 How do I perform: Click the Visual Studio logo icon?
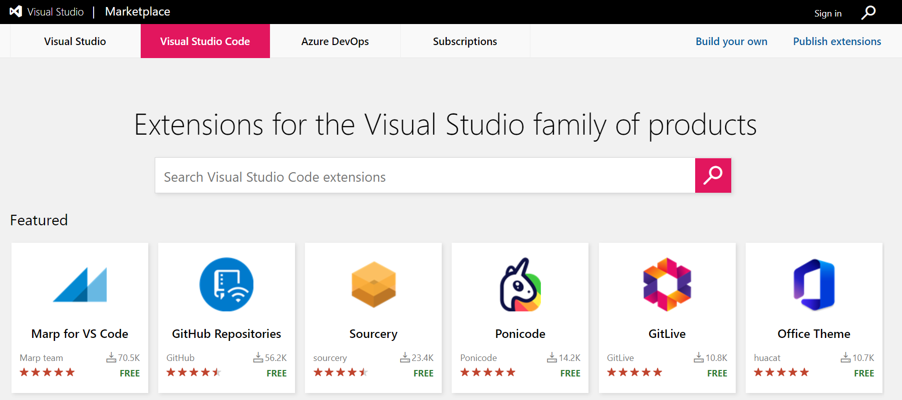click(16, 12)
